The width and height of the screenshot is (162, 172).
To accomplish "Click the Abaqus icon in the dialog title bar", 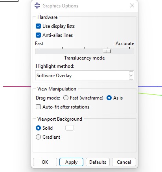I will (37, 5).
